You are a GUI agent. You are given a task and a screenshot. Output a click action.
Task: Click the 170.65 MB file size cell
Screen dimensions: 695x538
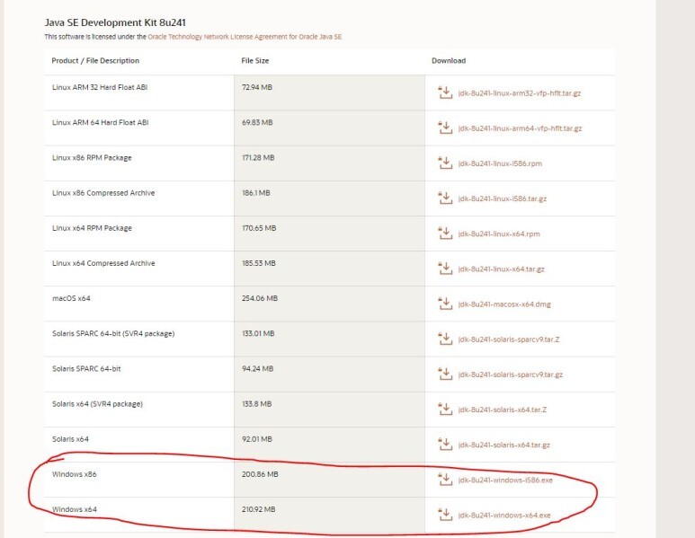[329, 234]
